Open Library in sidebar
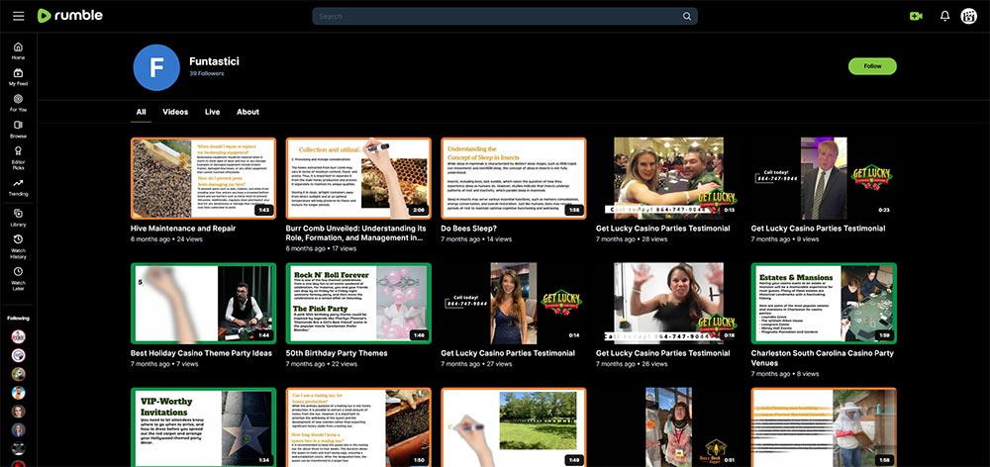The width and height of the screenshot is (990, 467). pyautogui.click(x=18, y=218)
